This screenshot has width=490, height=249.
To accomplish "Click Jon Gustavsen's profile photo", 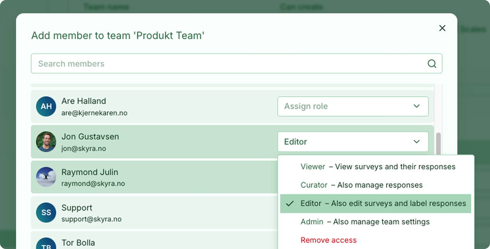I will (x=46, y=142).
